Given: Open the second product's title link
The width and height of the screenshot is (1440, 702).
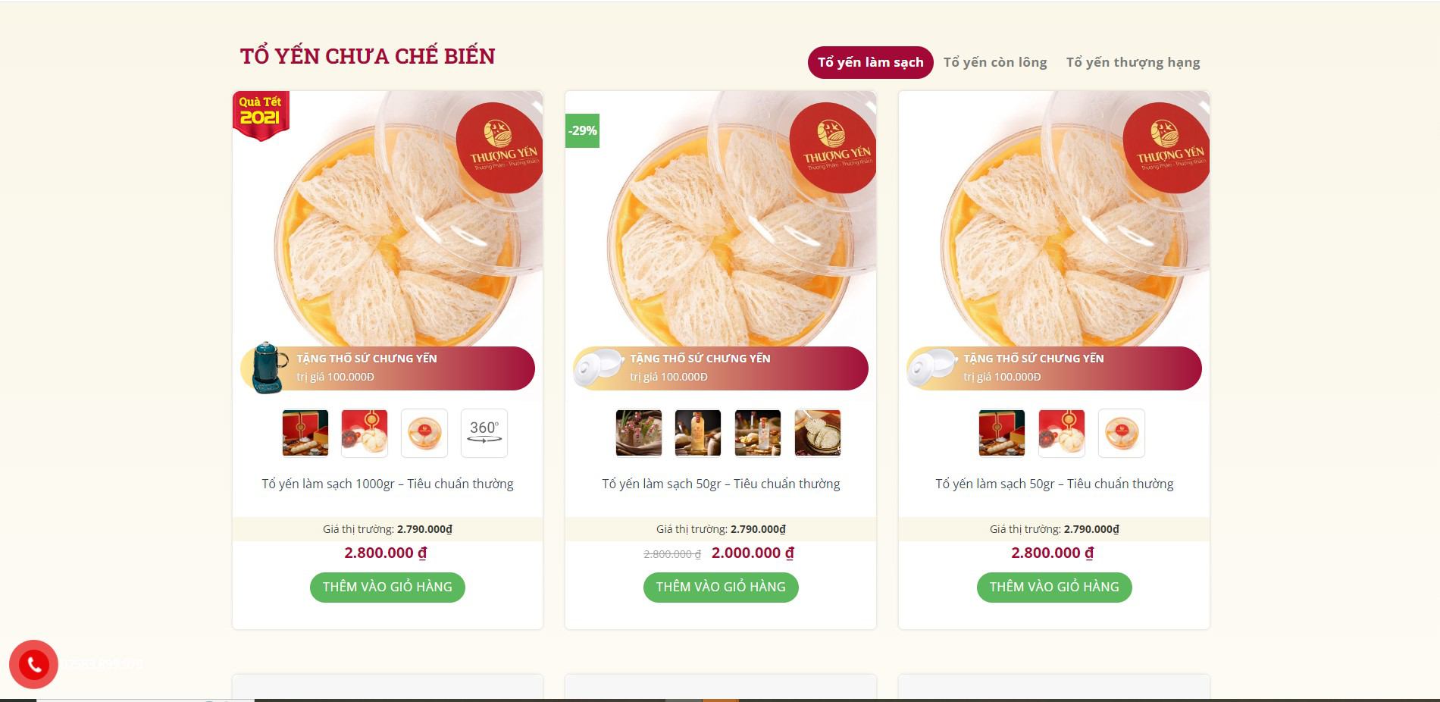Looking at the screenshot, I should coord(721,484).
